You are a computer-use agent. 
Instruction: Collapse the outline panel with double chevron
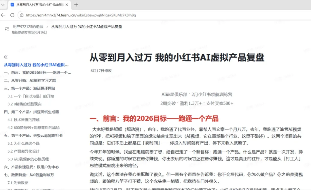5,57
